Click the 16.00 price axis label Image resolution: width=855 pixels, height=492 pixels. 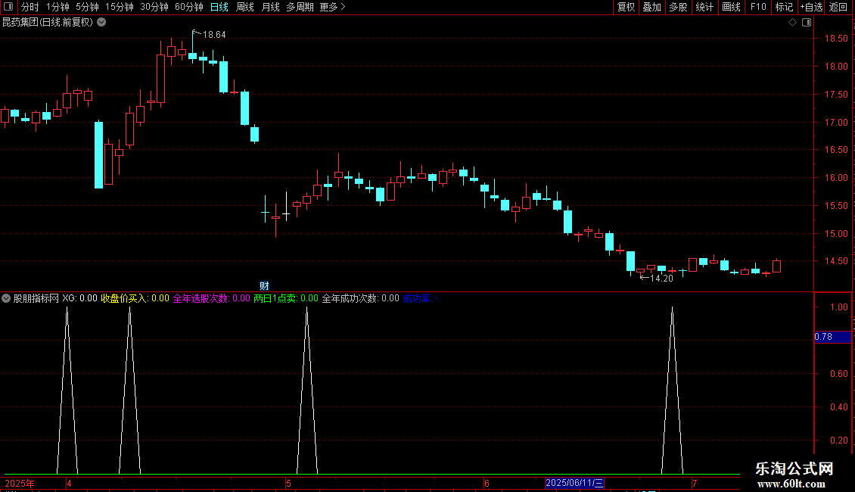tap(836, 178)
